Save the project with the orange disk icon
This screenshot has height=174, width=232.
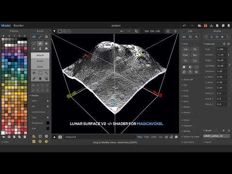tap(205, 26)
